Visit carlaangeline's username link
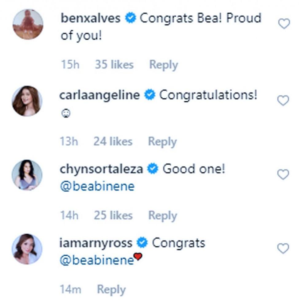 (x=99, y=95)
